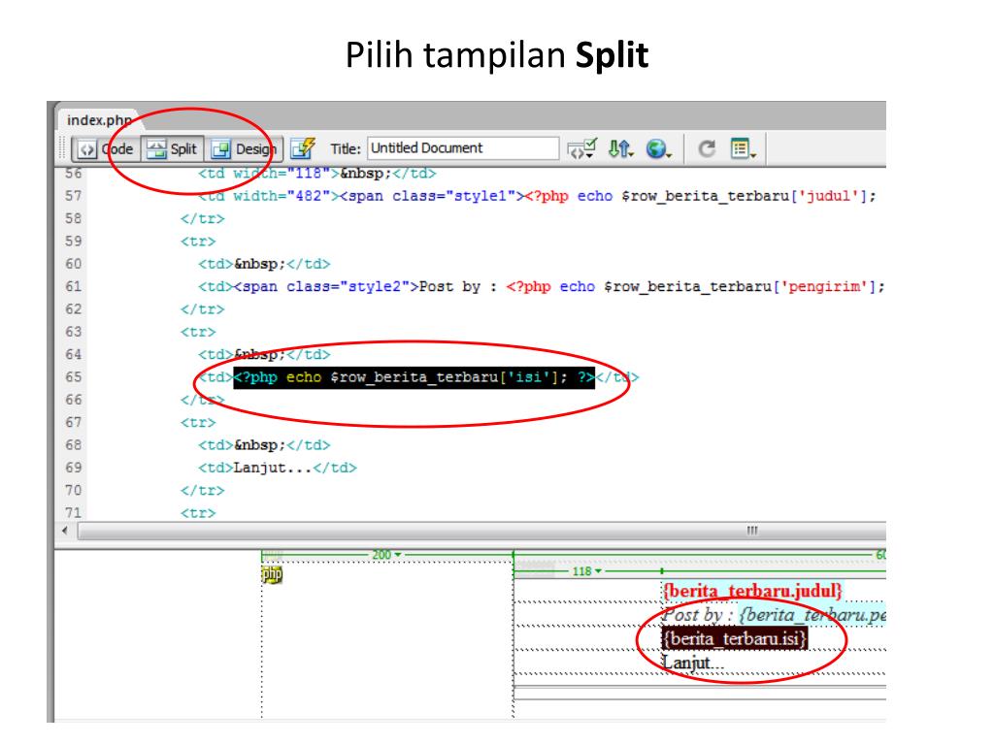This screenshot has width=994, height=745.
Task: Select the index.php document tab
Action: (99, 119)
